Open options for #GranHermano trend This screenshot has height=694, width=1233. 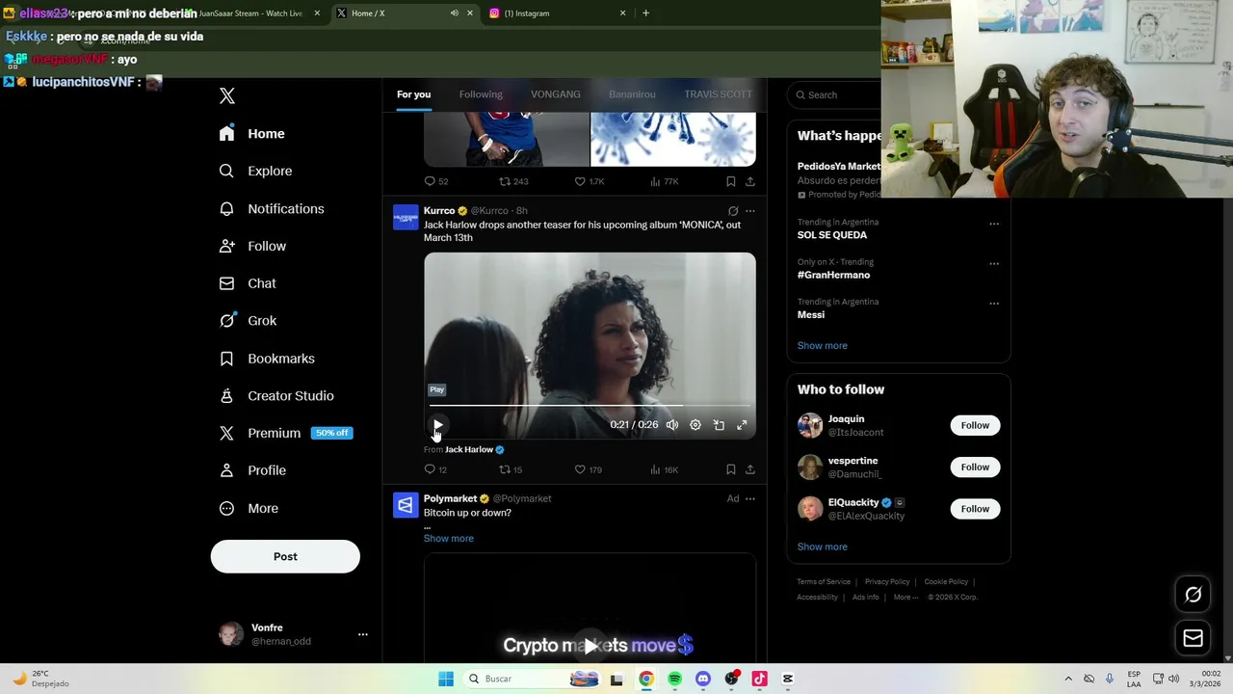coord(994,263)
